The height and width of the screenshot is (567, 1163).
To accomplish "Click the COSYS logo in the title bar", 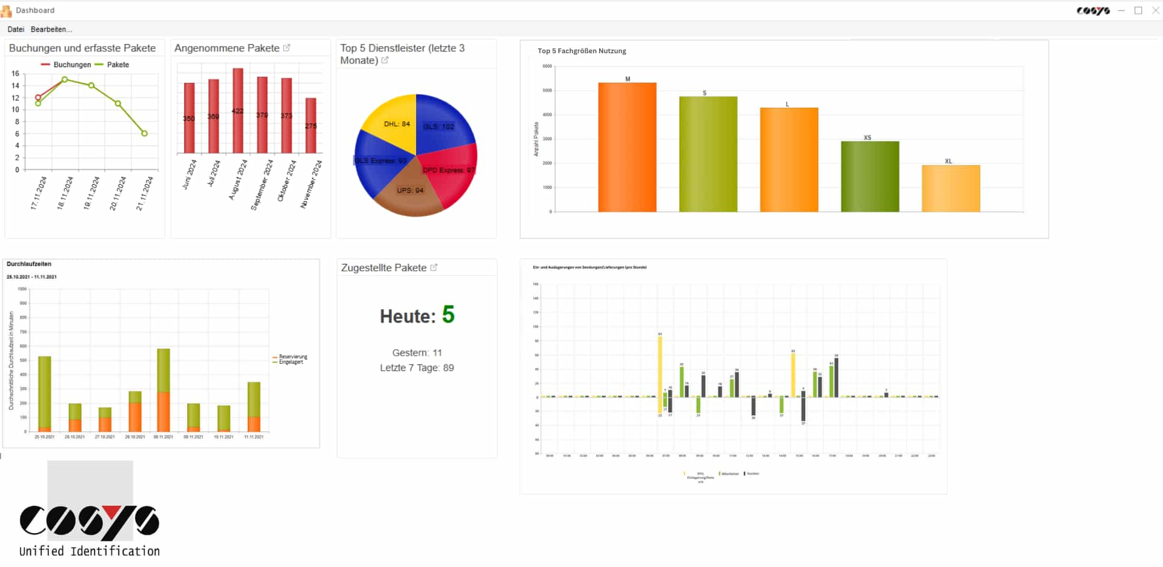I will click(1093, 11).
